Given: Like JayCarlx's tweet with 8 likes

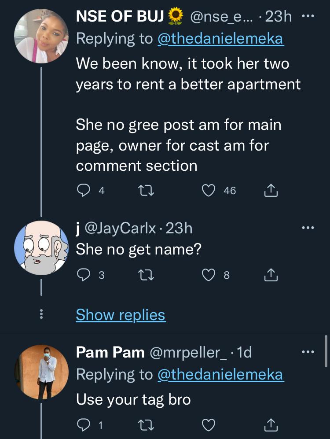Looking at the screenshot, I should [209, 275].
